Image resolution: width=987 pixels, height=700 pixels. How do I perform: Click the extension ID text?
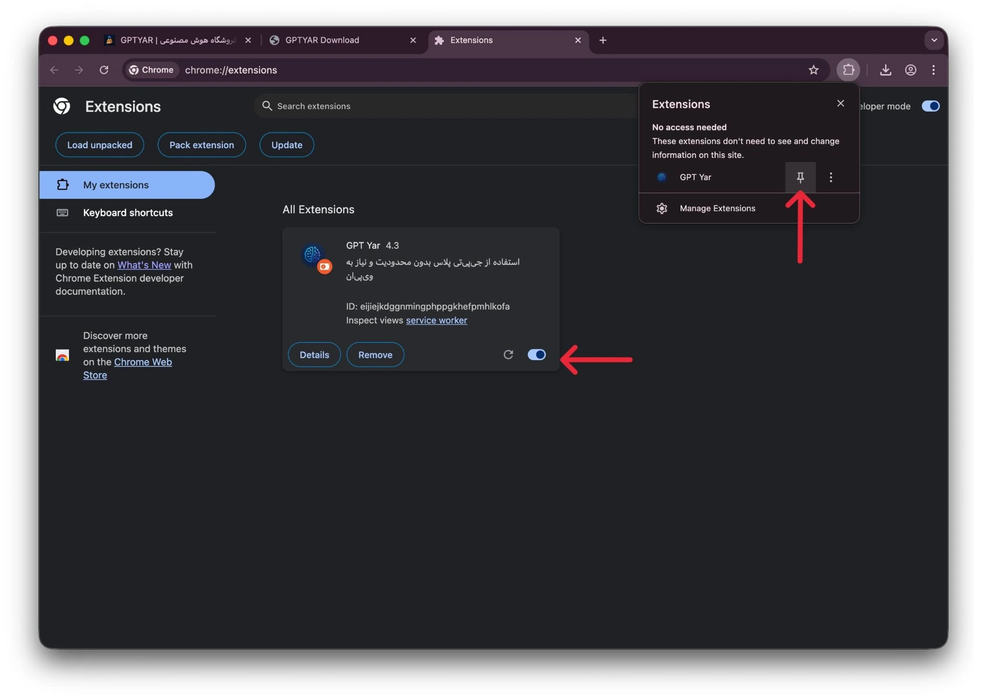tap(428, 307)
